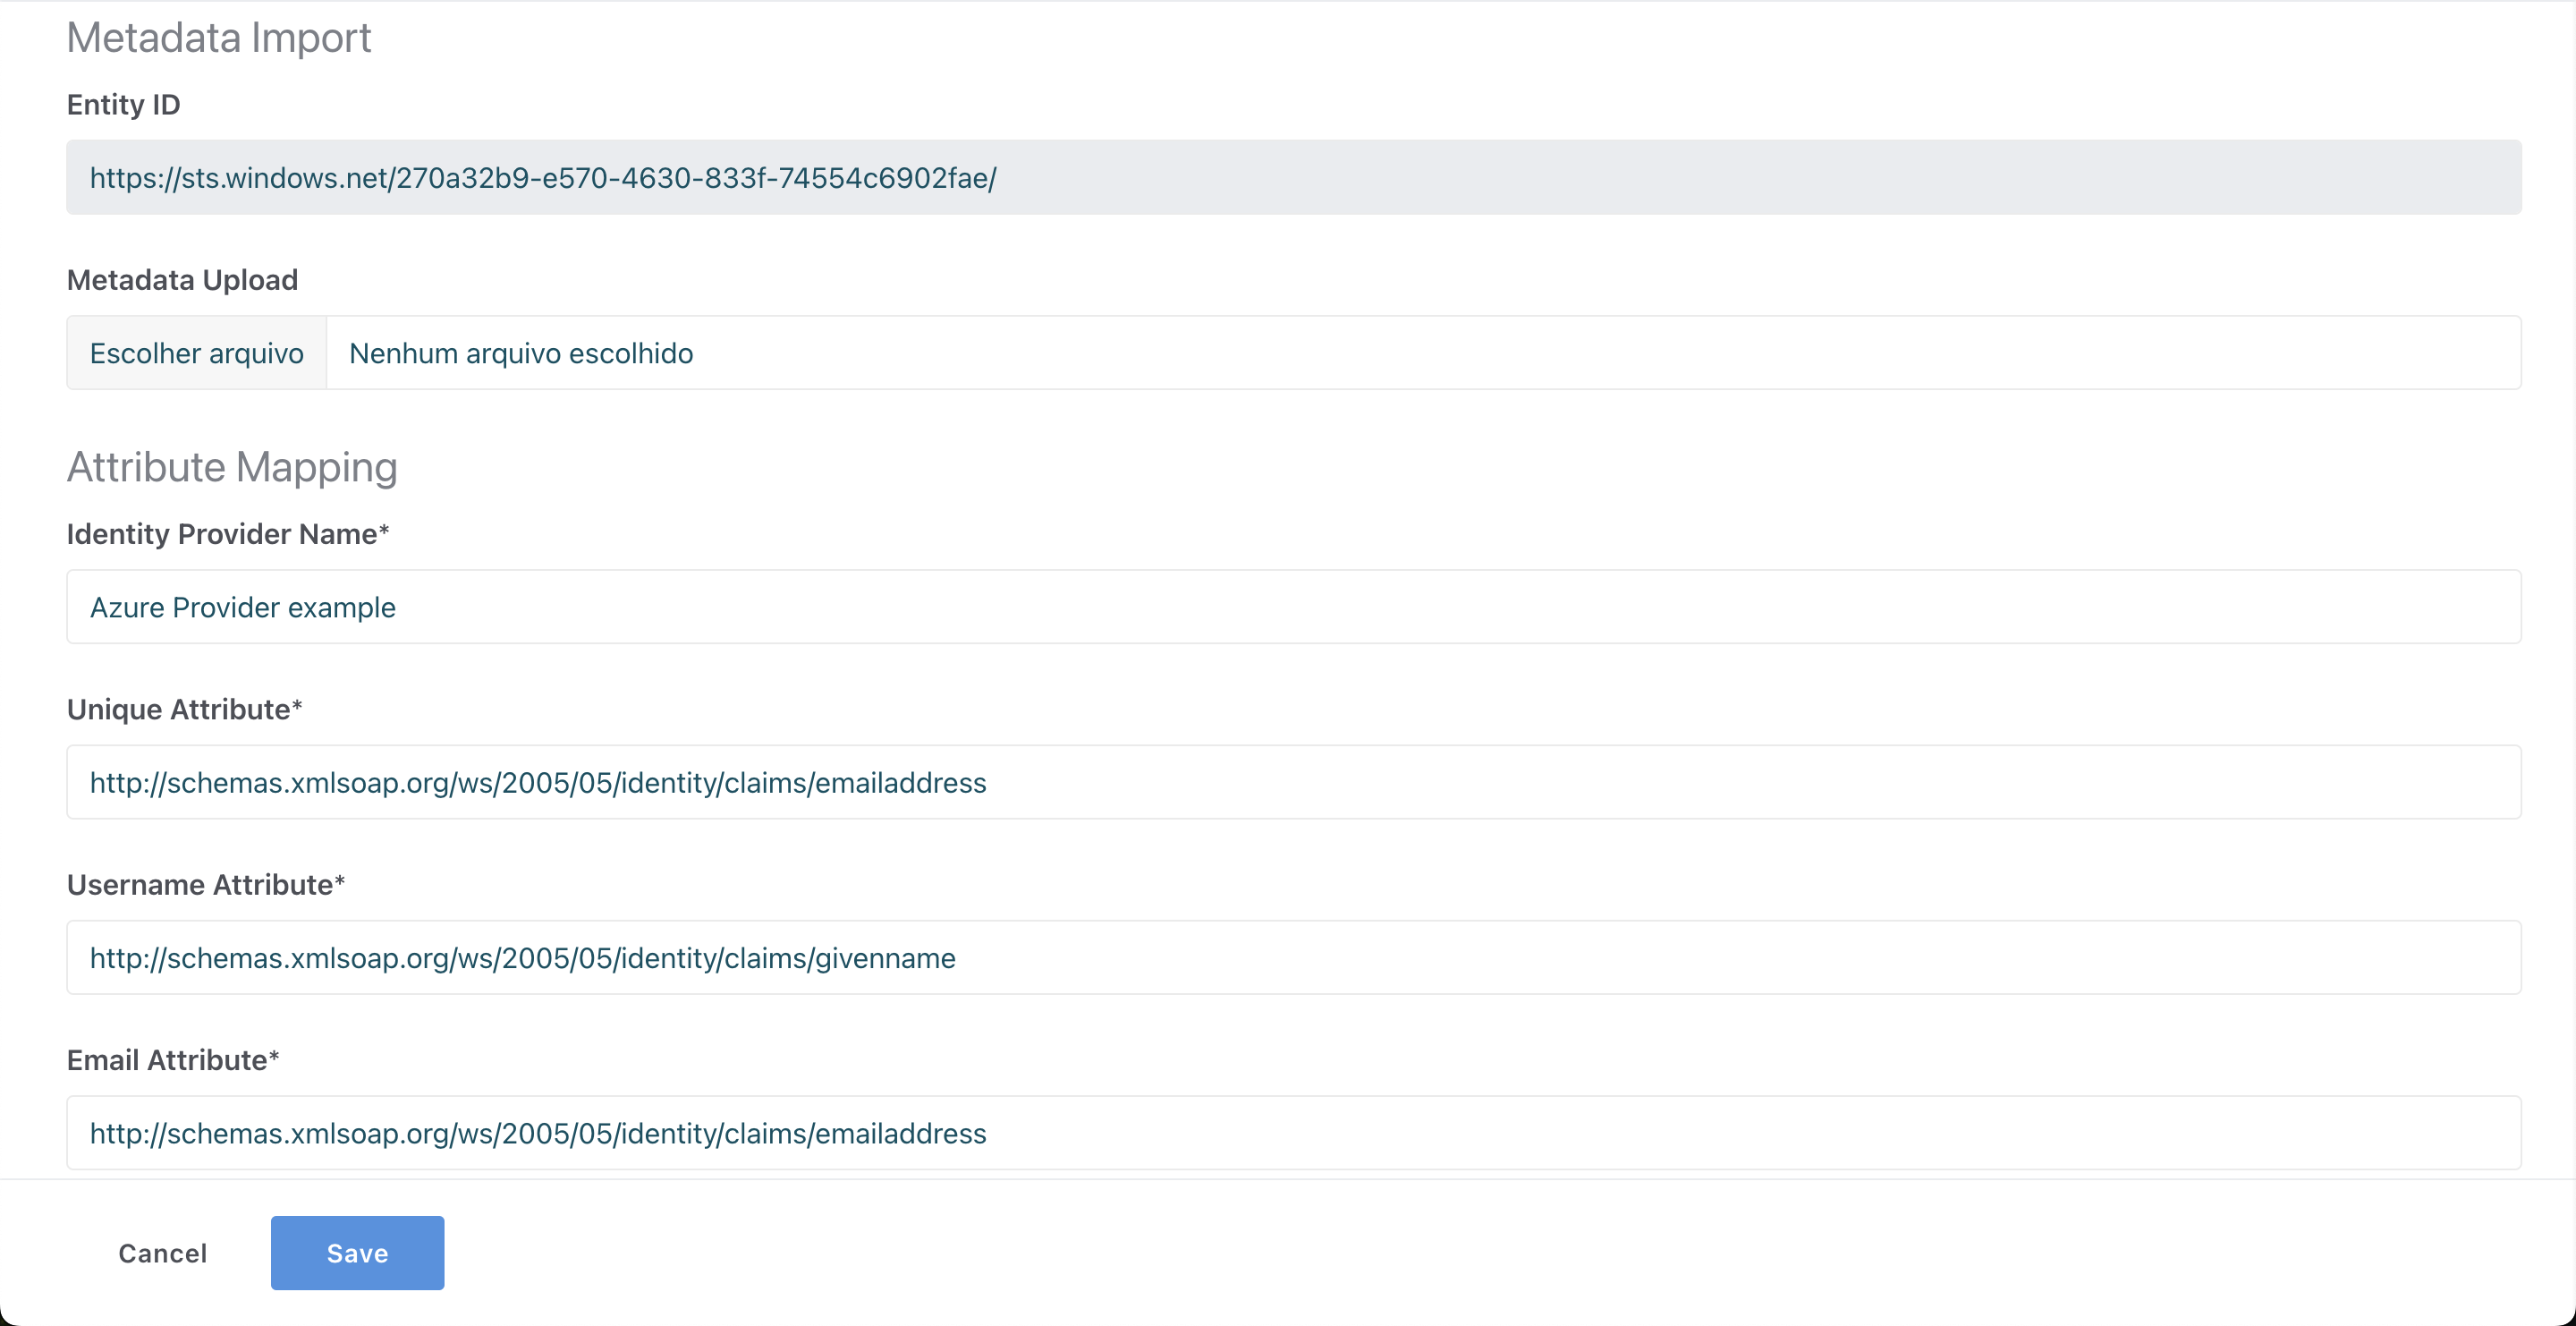Screen dimensions: 2576x1326
Task: Click the Unique Attribute label text
Action: 178,709
